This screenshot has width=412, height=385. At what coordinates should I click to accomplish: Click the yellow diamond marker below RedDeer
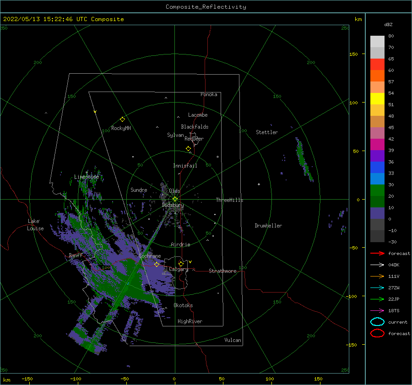point(188,148)
